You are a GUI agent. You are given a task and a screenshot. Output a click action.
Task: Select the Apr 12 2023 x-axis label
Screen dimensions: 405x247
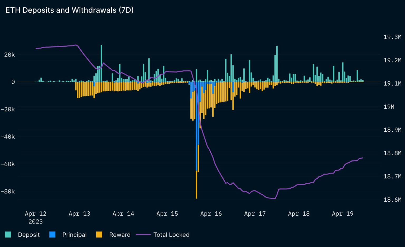36,217
